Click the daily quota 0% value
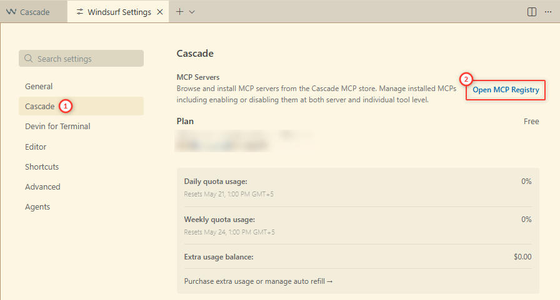 coord(526,181)
